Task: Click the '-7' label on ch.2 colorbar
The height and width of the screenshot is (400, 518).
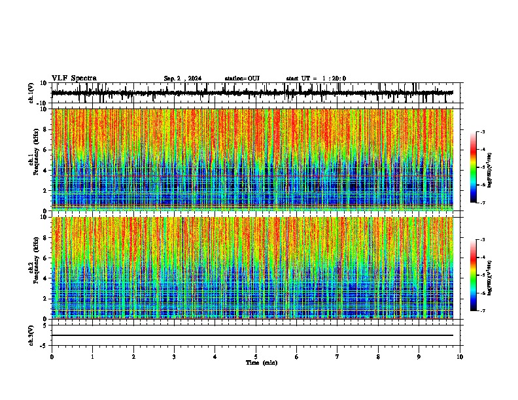Action: (483, 311)
